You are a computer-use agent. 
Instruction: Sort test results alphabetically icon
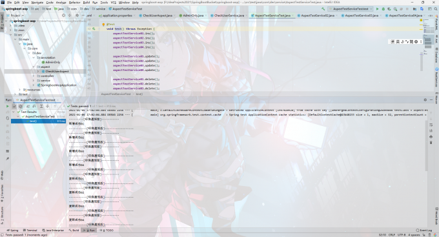(28, 106)
